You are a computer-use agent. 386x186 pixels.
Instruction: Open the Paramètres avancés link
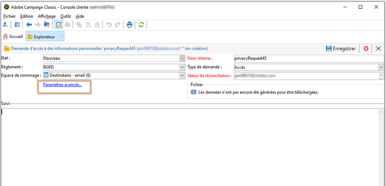click(63, 85)
